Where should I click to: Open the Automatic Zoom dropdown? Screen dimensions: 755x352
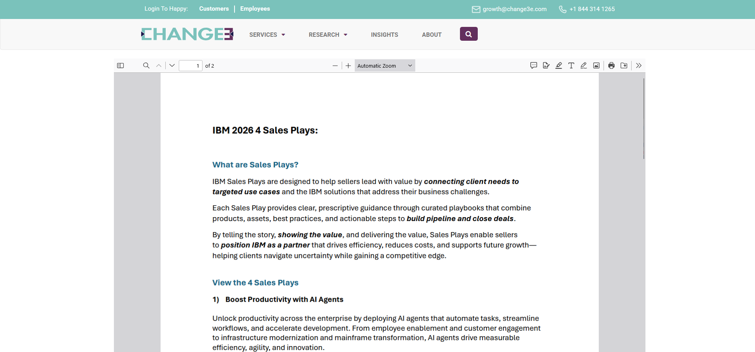[385, 66]
